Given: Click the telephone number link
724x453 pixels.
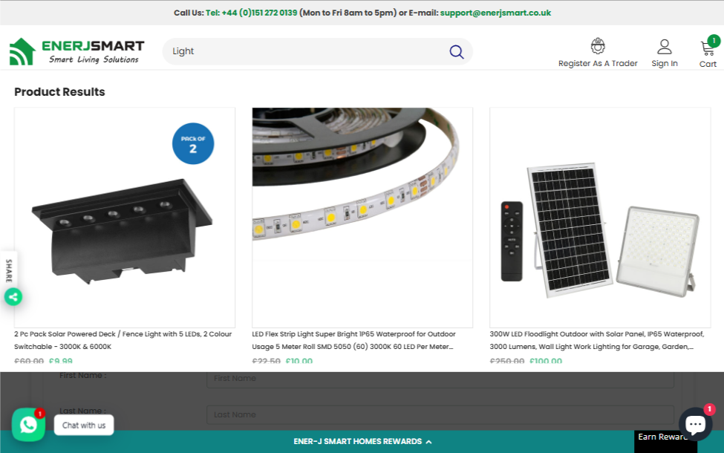Looking at the screenshot, I should click(x=251, y=13).
